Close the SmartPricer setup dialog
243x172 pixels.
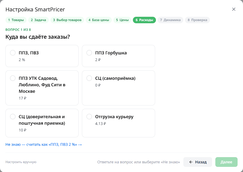pyautogui.click(x=234, y=9)
